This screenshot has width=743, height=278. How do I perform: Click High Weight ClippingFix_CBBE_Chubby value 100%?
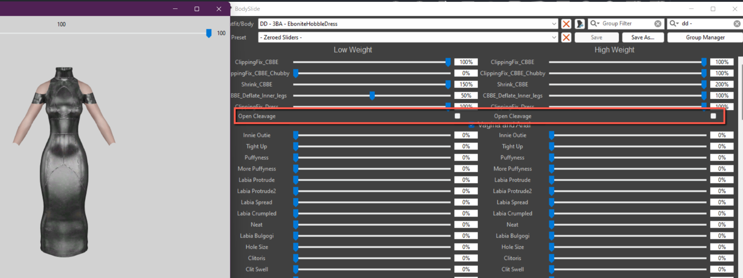[x=722, y=73]
